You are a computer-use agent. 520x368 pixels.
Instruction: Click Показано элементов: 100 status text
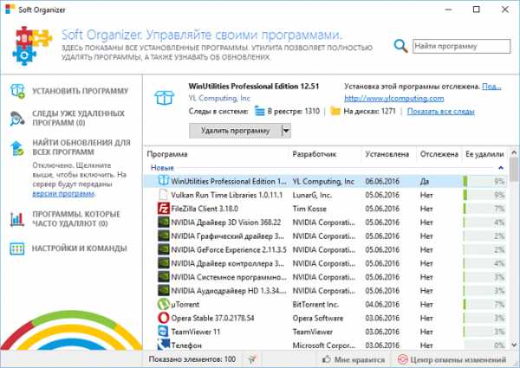(192, 359)
